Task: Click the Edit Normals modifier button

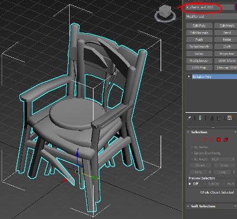Action: (199, 33)
